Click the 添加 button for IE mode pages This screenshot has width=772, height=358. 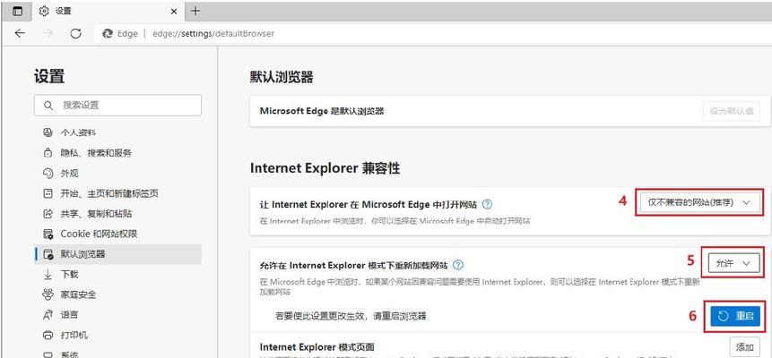pyautogui.click(x=744, y=347)
